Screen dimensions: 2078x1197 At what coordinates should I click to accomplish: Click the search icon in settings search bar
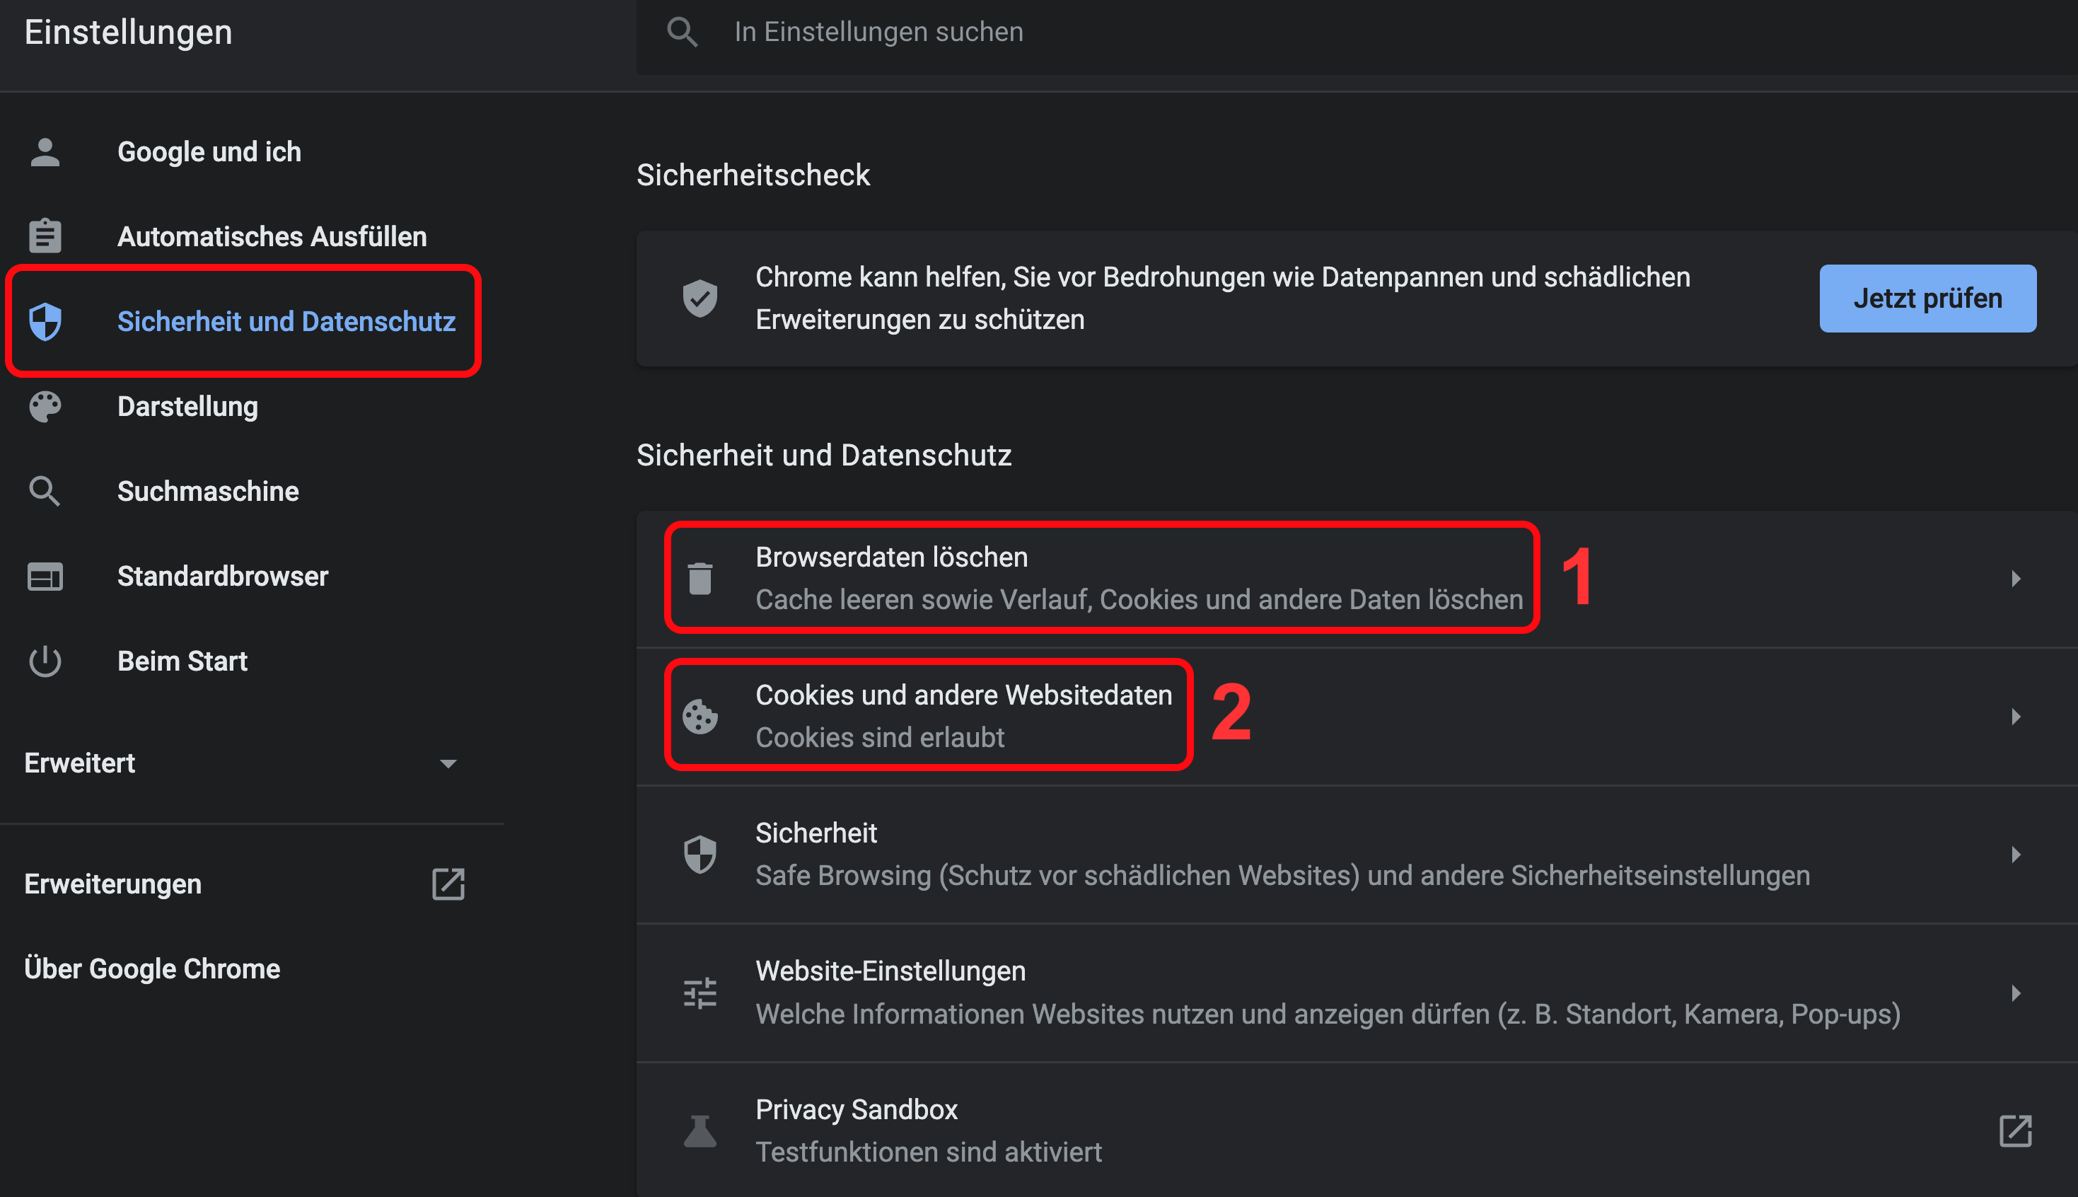tap(682, 32)
